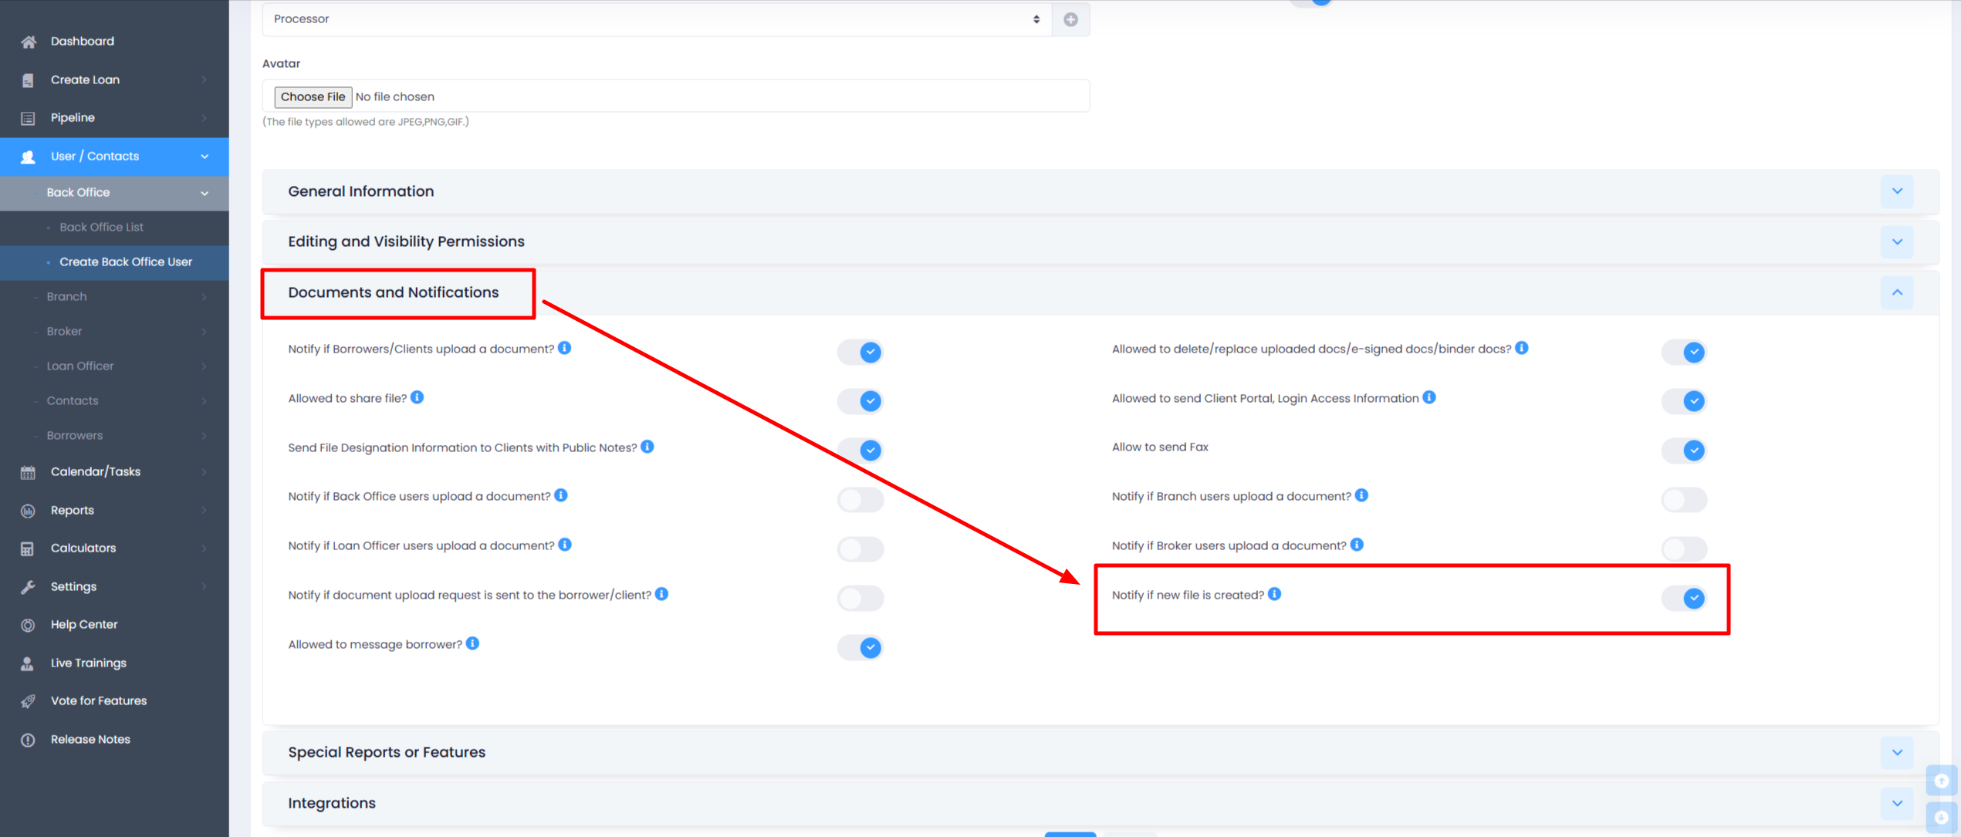Collapse the Back Office submenu arrow
Image resolution: width=1961 pixels, height=837 pixels.
(205, 194)
